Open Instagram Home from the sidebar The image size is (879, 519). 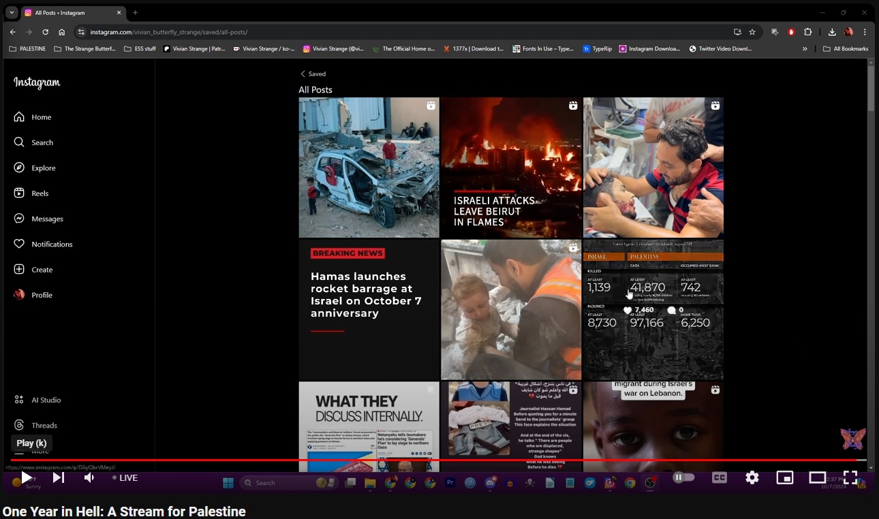click(32, 117)
